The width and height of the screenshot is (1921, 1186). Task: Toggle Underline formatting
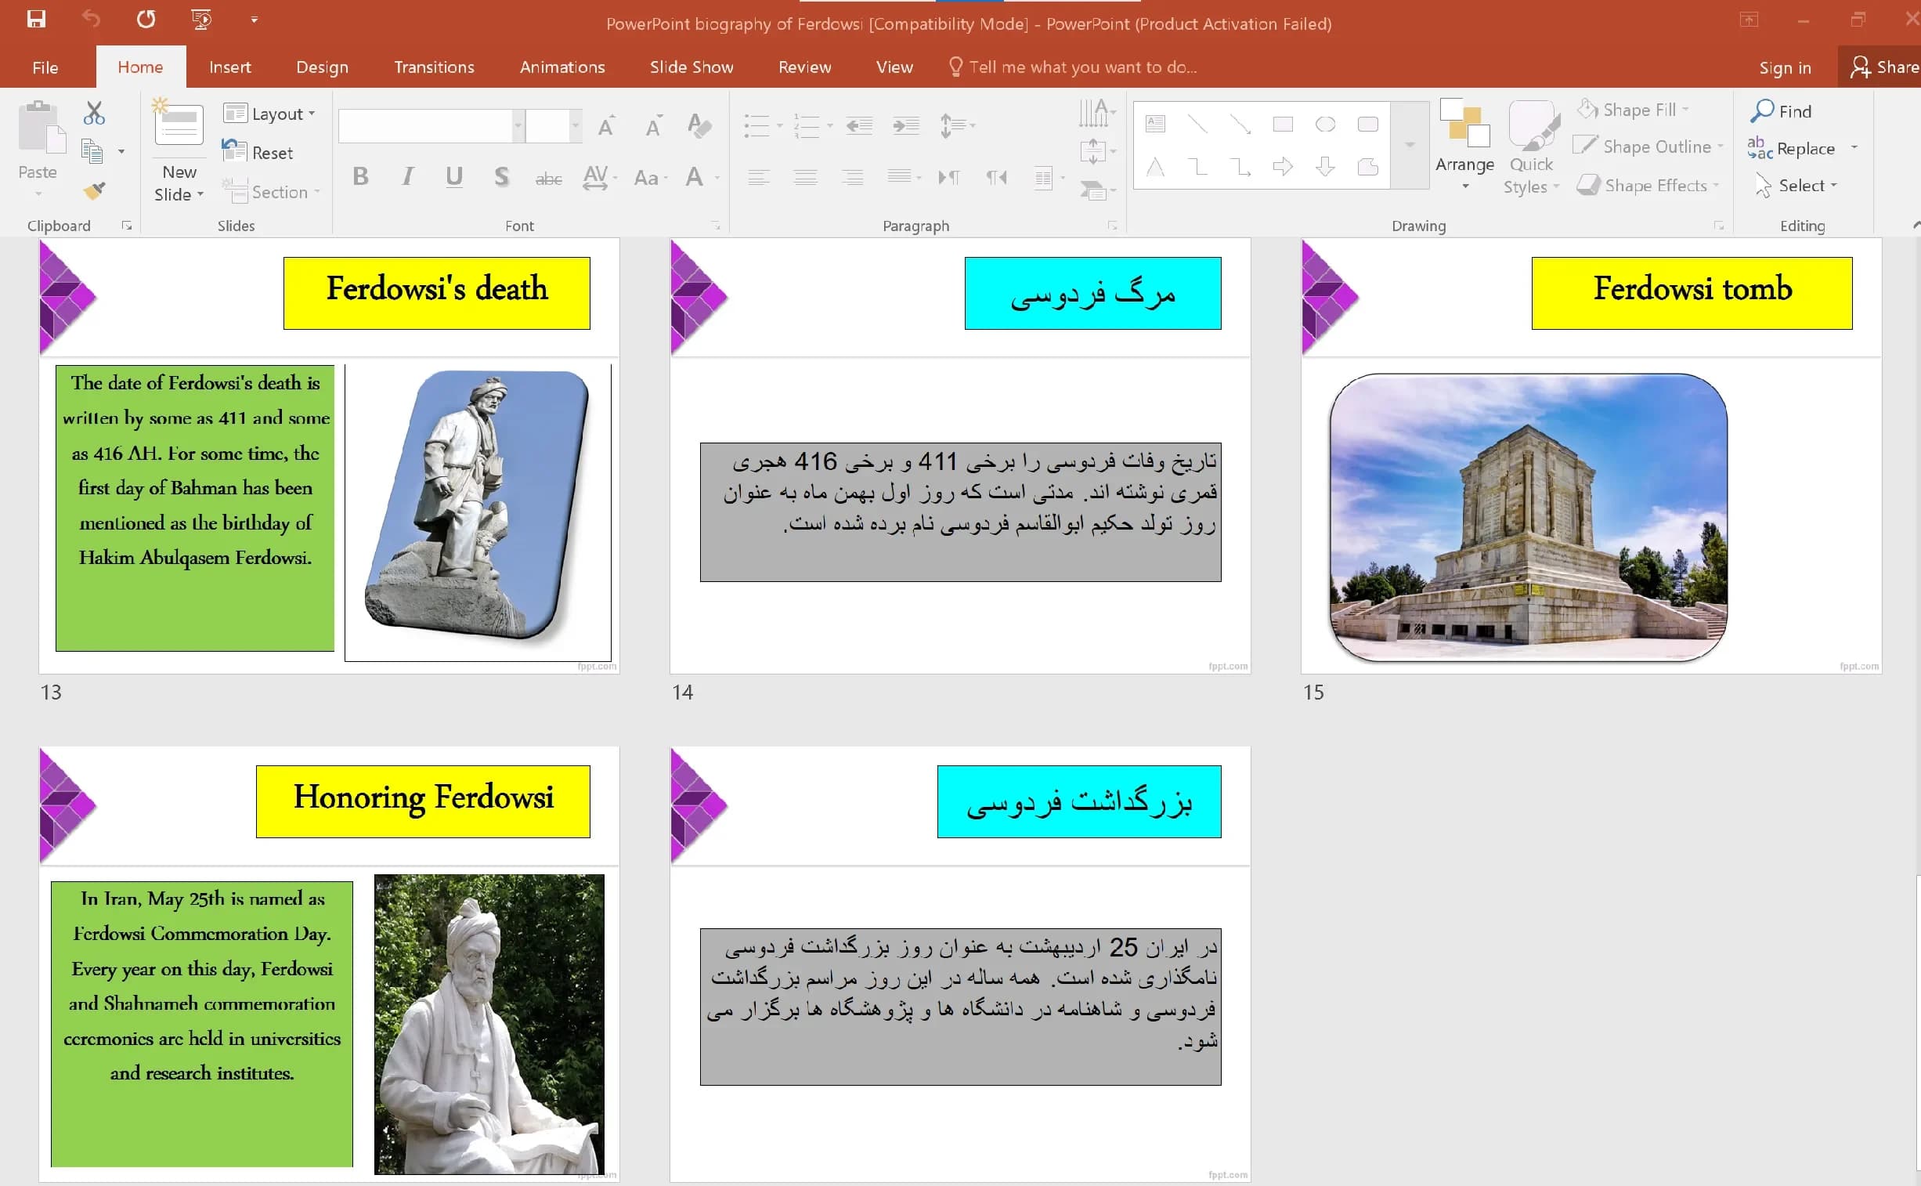(x=454, y=177)
